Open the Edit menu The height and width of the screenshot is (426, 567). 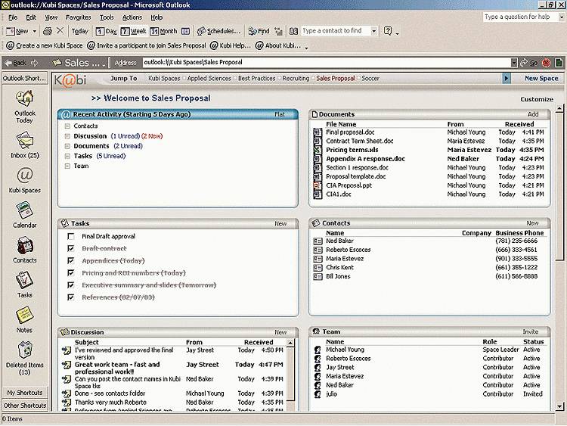click(x=31, y=17)
